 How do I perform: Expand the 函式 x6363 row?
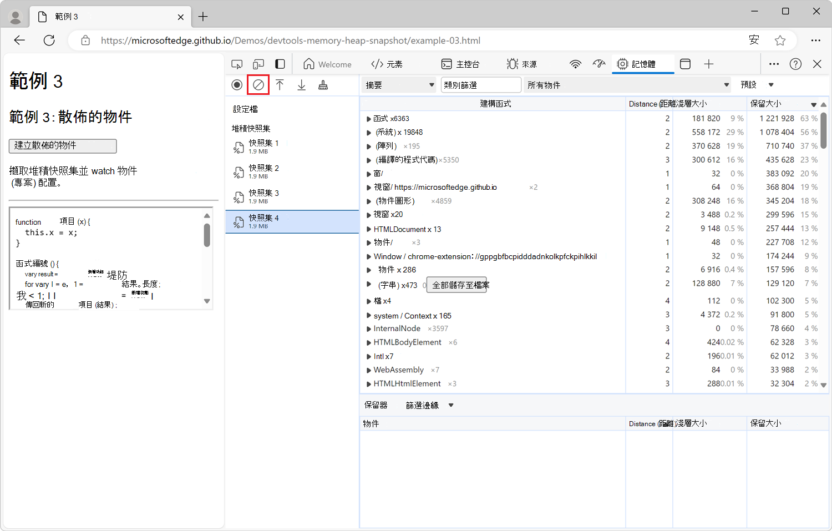pyautogui.click(x=369, y=119)
